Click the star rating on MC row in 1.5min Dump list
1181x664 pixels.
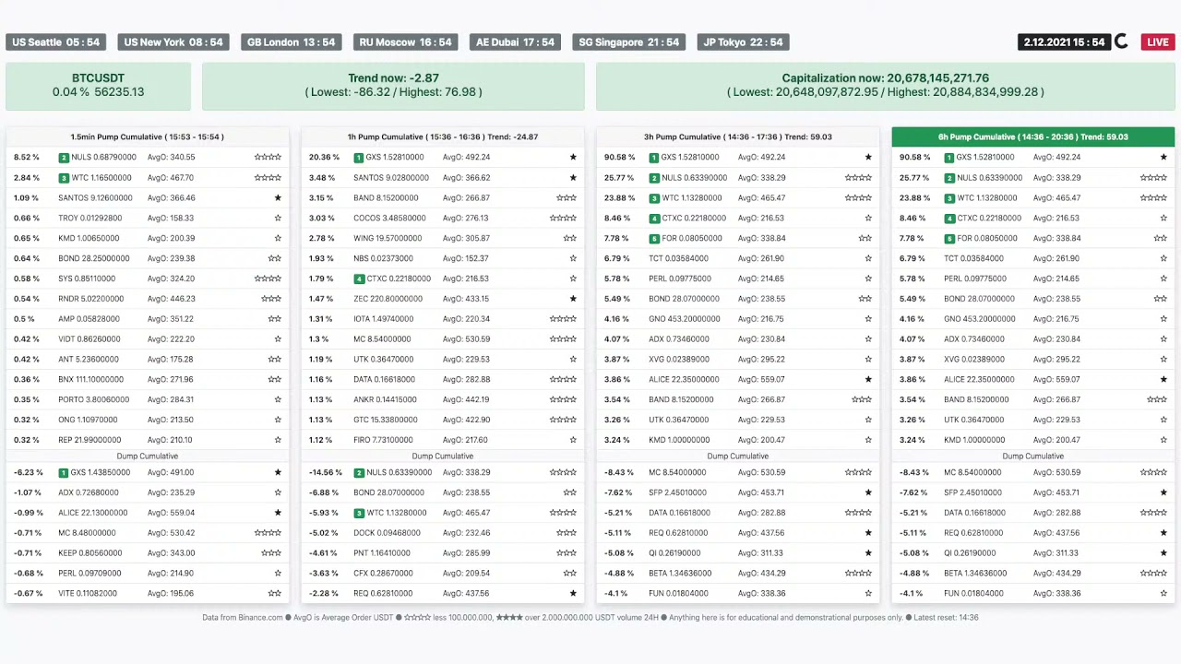pos(268,533)
